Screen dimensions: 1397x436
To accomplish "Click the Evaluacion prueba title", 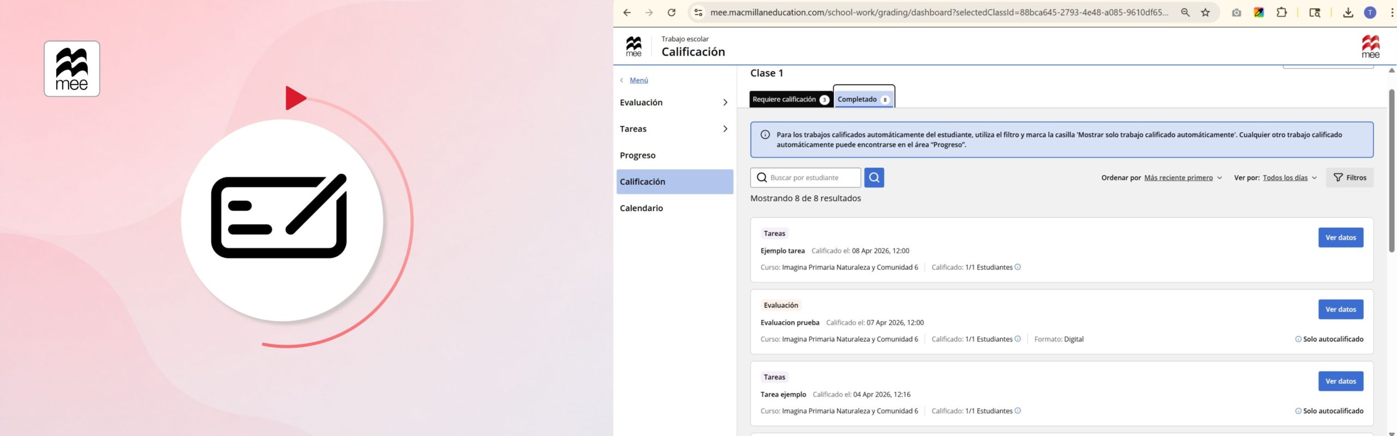I will (x=790, y=323).
